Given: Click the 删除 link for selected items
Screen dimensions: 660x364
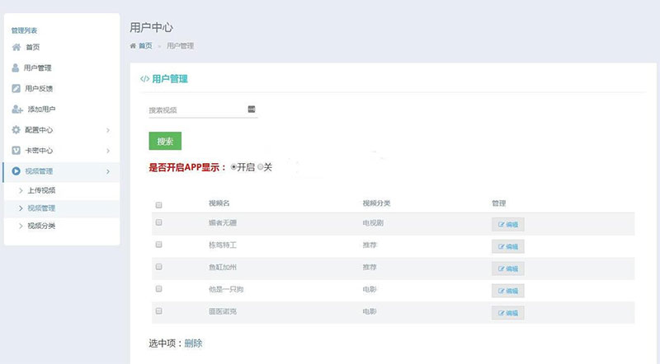Looking at the screenshot, I should (x=193, y=343).
